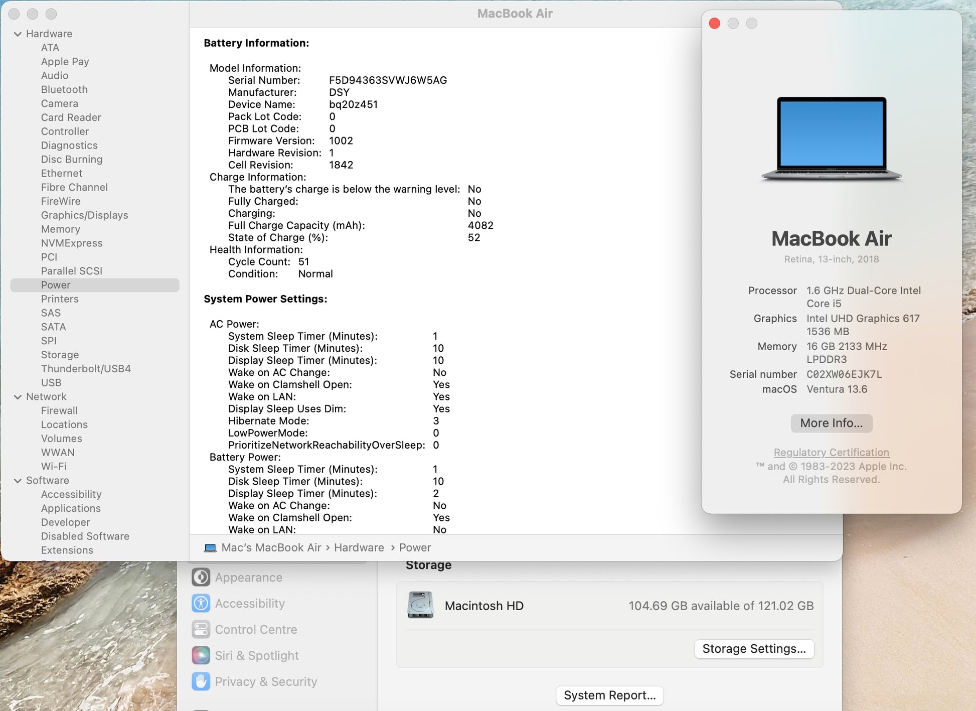
Task: Click the laptop icon in path bar
Action: tap(210, 548)
